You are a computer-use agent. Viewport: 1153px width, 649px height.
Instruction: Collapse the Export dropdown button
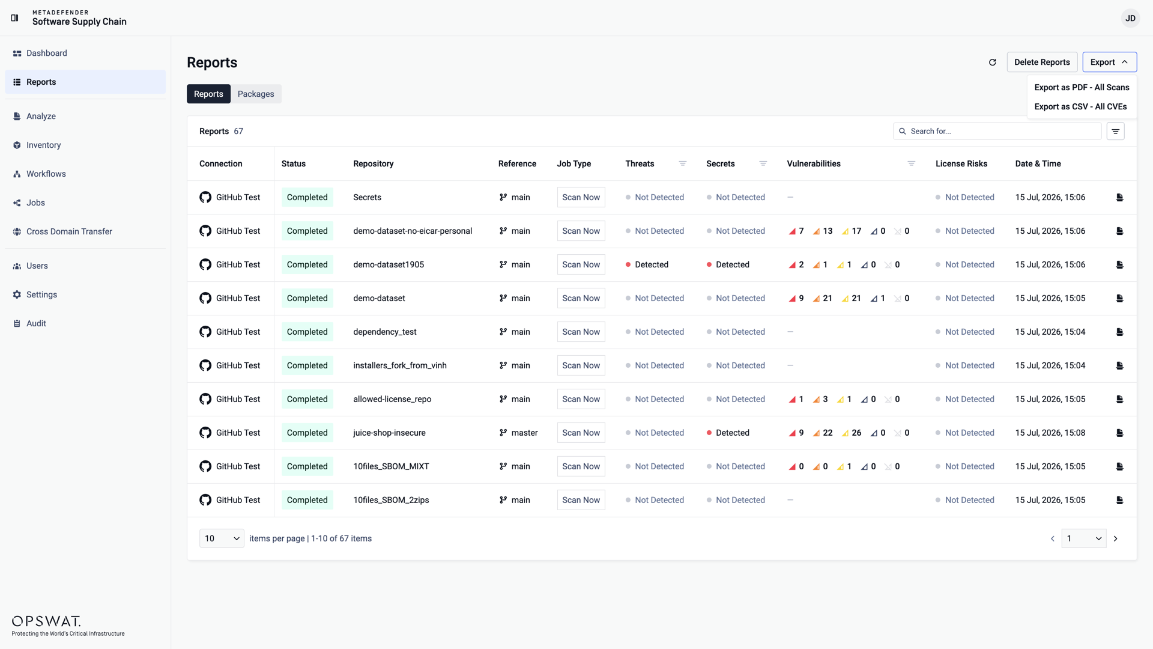[1109, 62]
